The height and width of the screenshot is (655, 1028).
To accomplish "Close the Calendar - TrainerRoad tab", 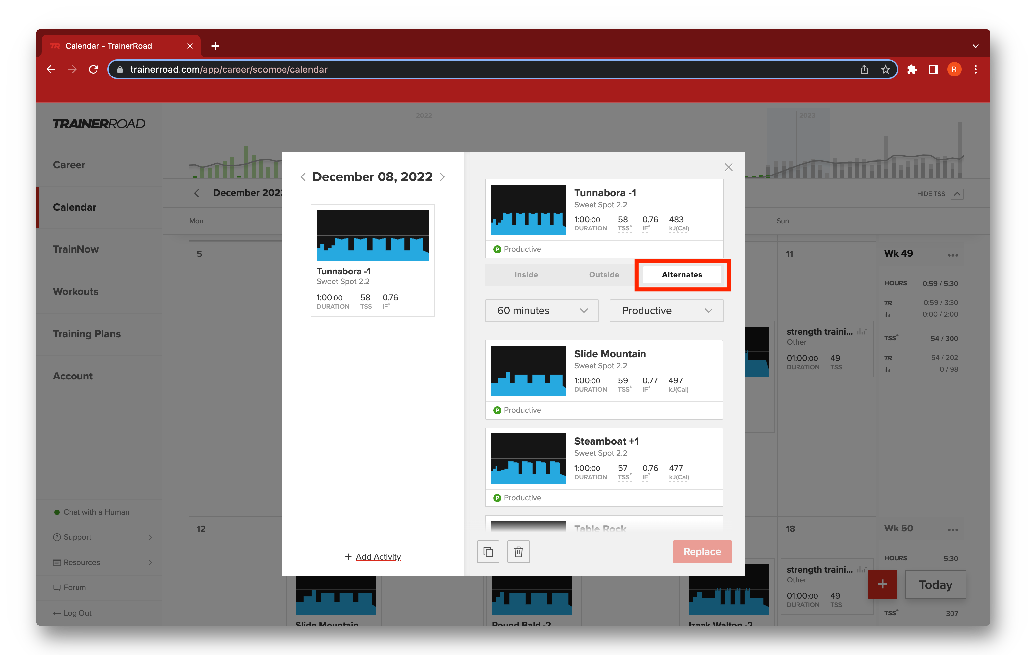I will tap(190, 46).
